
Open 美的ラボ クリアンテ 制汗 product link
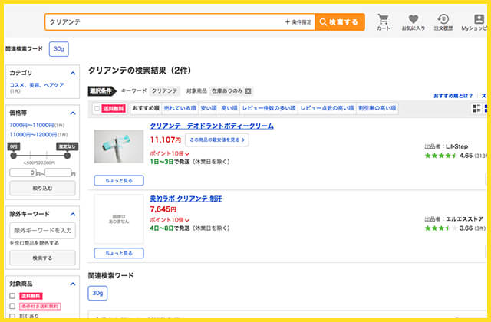pos(186,199)
